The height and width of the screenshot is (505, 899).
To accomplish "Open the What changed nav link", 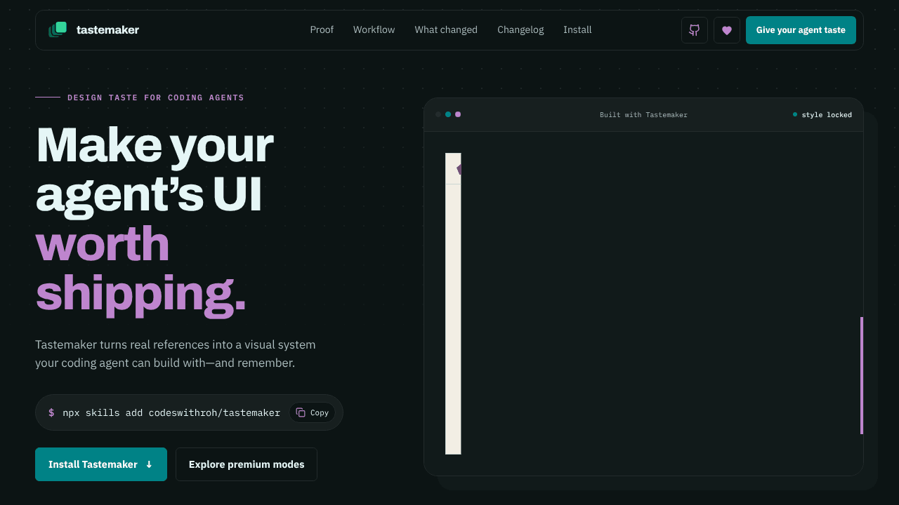I will coord(446,29).
